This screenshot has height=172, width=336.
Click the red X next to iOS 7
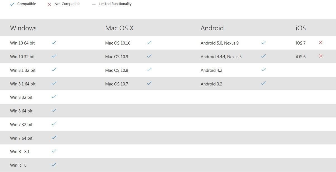[x=321, y=43]
